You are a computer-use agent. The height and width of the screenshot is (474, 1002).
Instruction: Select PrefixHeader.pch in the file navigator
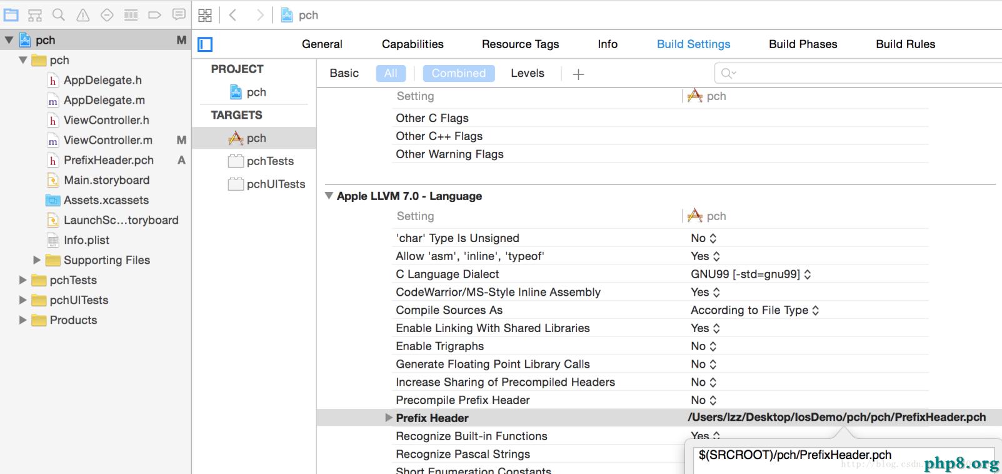[108, 160]
